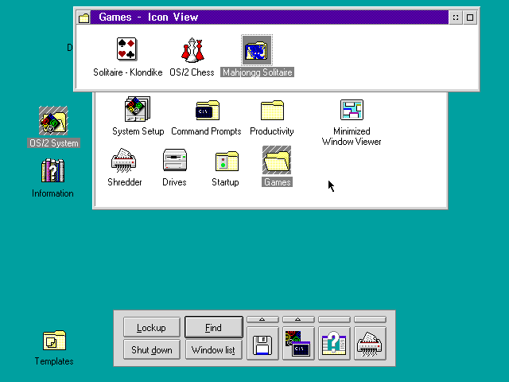This screenshot has height=382, width=509.
Task: Click the floppy Drive A launchpad icon
Action: tap(262, 344)
